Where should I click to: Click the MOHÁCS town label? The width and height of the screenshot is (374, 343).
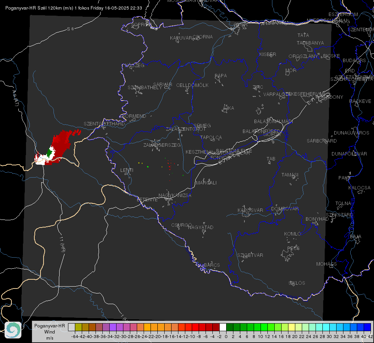point(327,264)
